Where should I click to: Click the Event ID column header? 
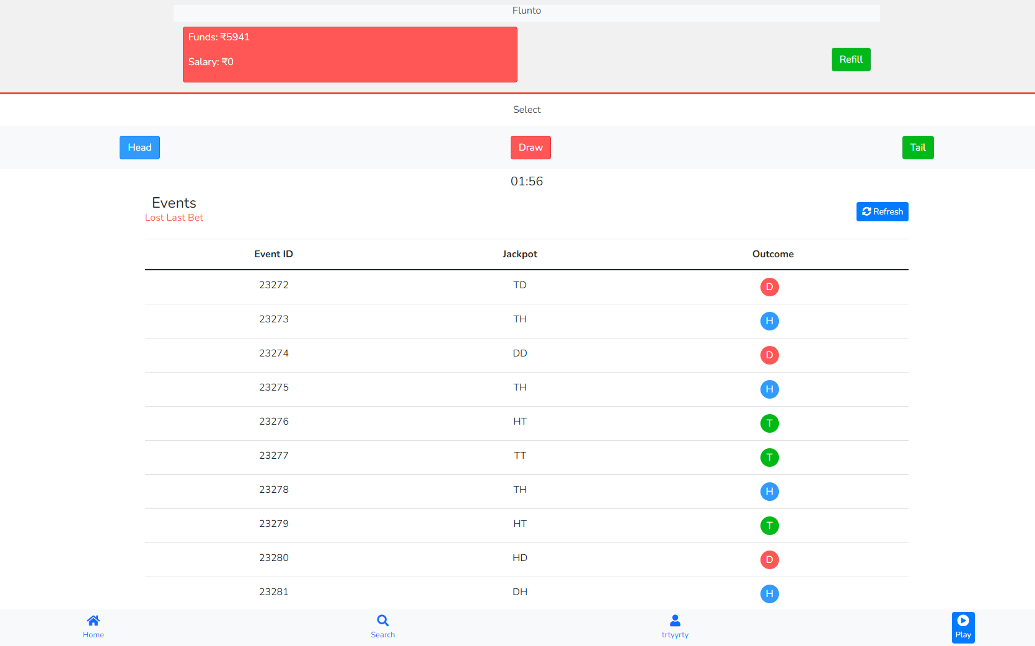coord(273,254)
